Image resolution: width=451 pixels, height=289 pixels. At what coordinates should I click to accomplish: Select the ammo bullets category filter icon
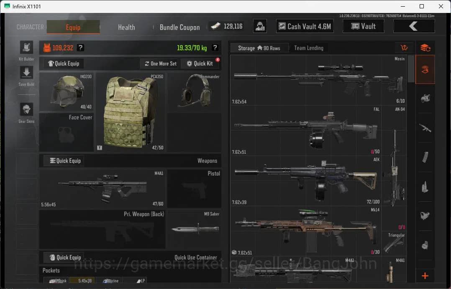coord(425,187)
